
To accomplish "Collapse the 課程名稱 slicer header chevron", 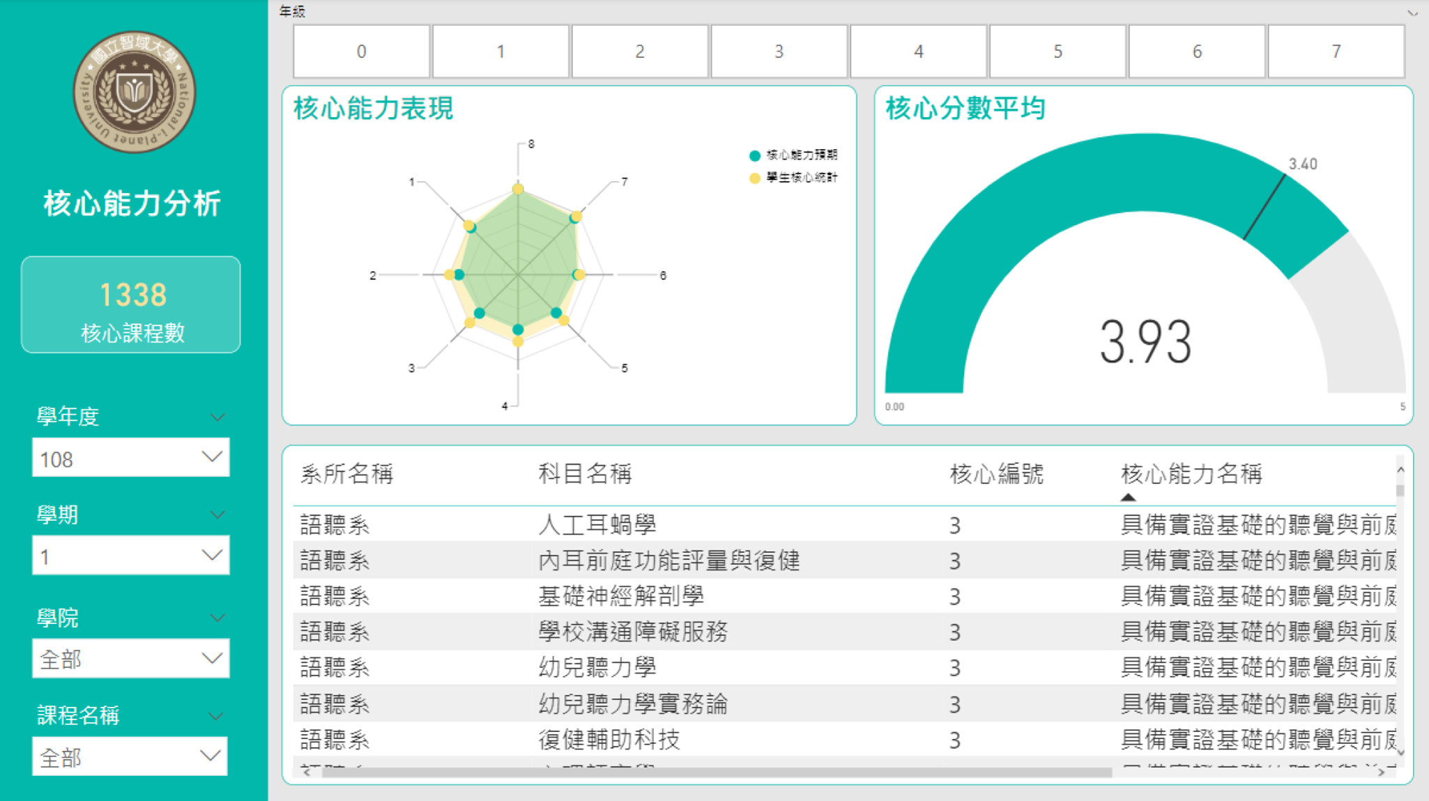I will [x=216, y=715].
